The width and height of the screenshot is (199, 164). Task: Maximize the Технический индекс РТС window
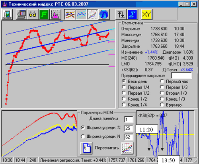187,4
